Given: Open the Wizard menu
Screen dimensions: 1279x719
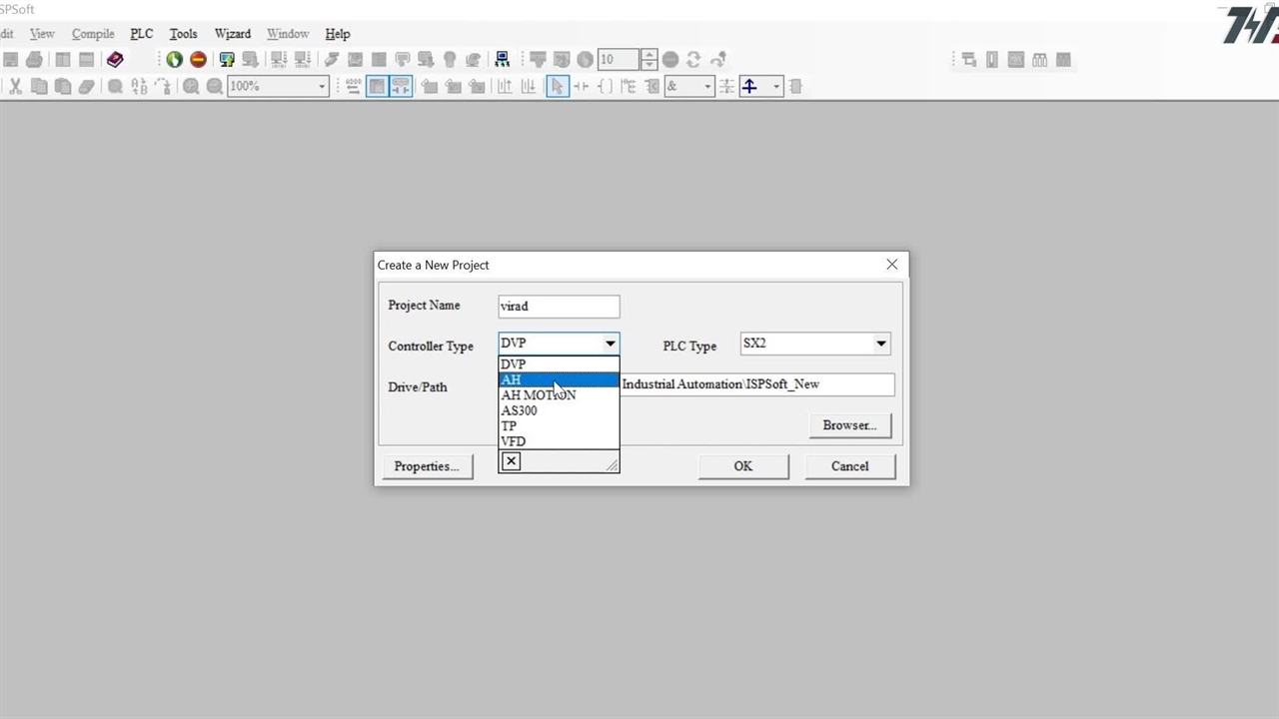Looking at the screenshot, I should (x=232, y=34).
